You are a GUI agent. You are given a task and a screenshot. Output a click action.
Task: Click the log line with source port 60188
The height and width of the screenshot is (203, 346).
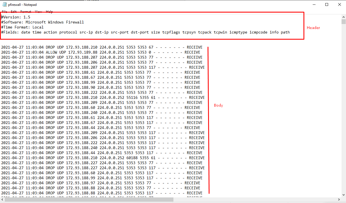click(103, 158)
